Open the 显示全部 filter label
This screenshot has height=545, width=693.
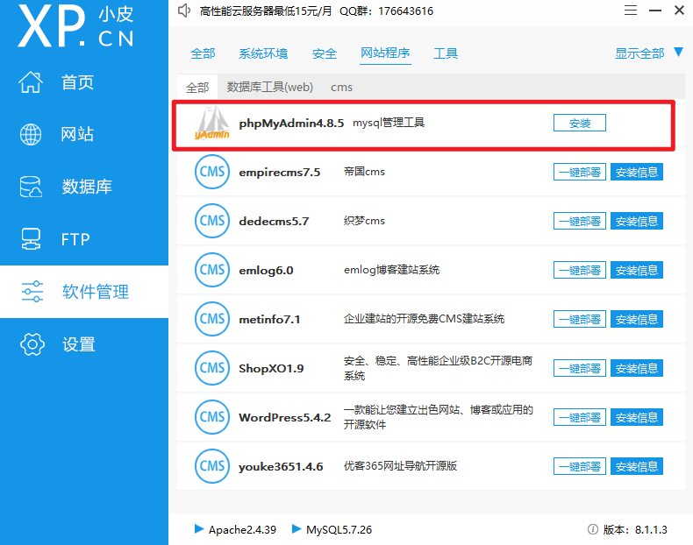click(639, 53)
